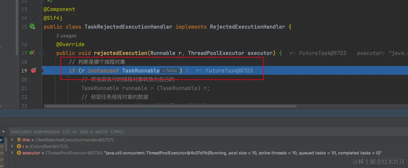Toggle the breakpoint on line 19
Image resolution: width=408 pixels, height=168 pixels.
(33, 70)
